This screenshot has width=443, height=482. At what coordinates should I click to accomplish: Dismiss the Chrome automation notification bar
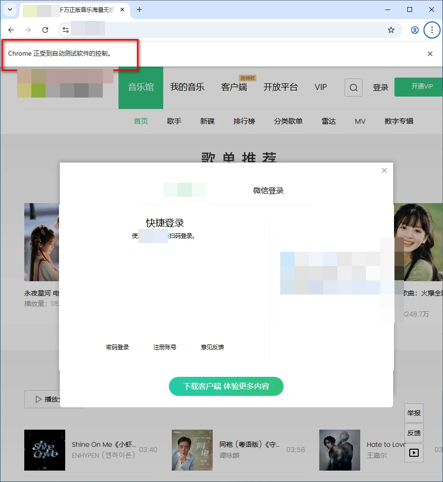tap(430, 54)
